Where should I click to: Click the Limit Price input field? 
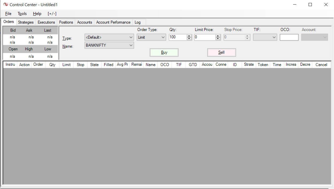click(205, 37)
